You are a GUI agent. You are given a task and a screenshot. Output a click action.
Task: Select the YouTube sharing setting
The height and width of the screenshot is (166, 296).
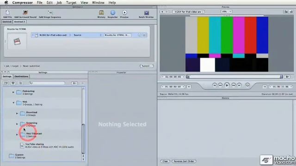click(42, 146)
